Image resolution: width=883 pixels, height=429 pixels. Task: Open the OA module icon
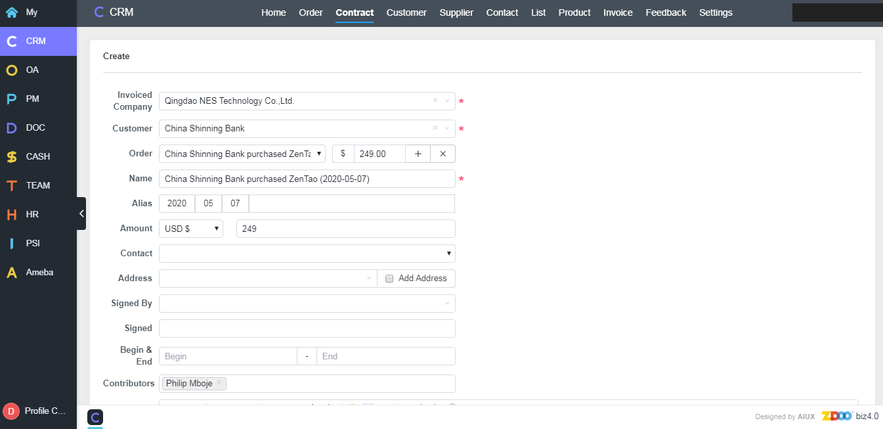click(x=12, y=70)
